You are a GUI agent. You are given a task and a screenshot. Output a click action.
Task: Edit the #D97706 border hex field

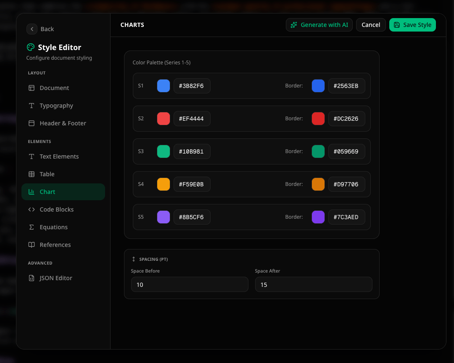(346, 184)
